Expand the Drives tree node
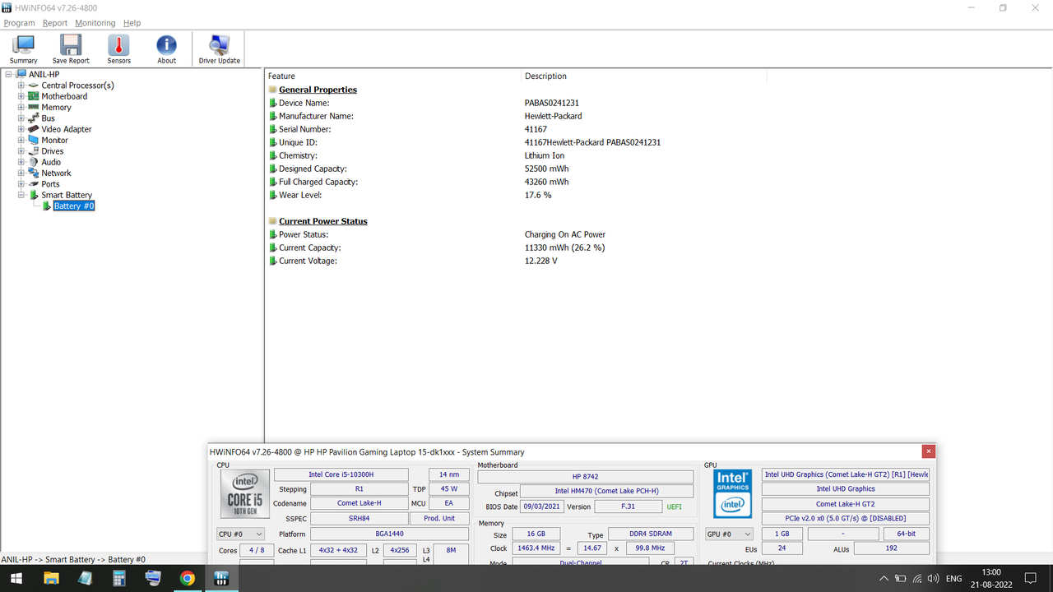This screenshot has width=1053, height=592. [21, 151]
